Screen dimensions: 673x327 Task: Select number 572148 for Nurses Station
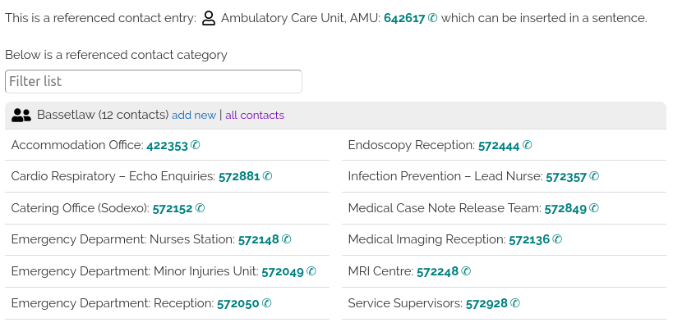(x=258, y=239)
